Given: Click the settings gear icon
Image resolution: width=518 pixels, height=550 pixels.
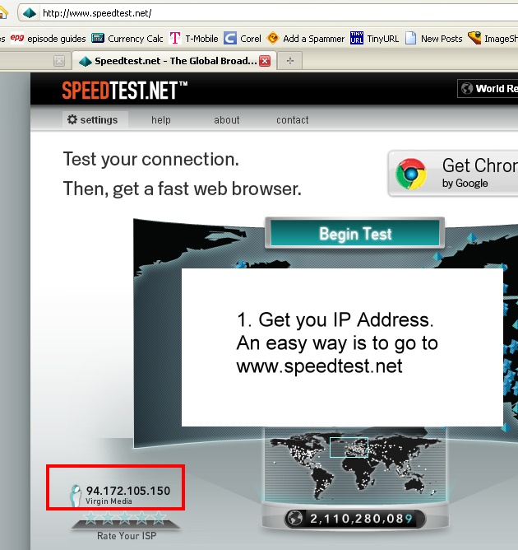Looking at the screenshot, I should click(72, 119).
